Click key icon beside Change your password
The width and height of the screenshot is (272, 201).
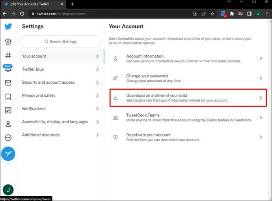click(116, 78)
